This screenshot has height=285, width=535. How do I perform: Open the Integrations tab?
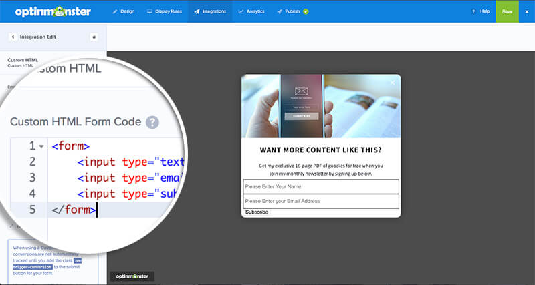[210, 11]
